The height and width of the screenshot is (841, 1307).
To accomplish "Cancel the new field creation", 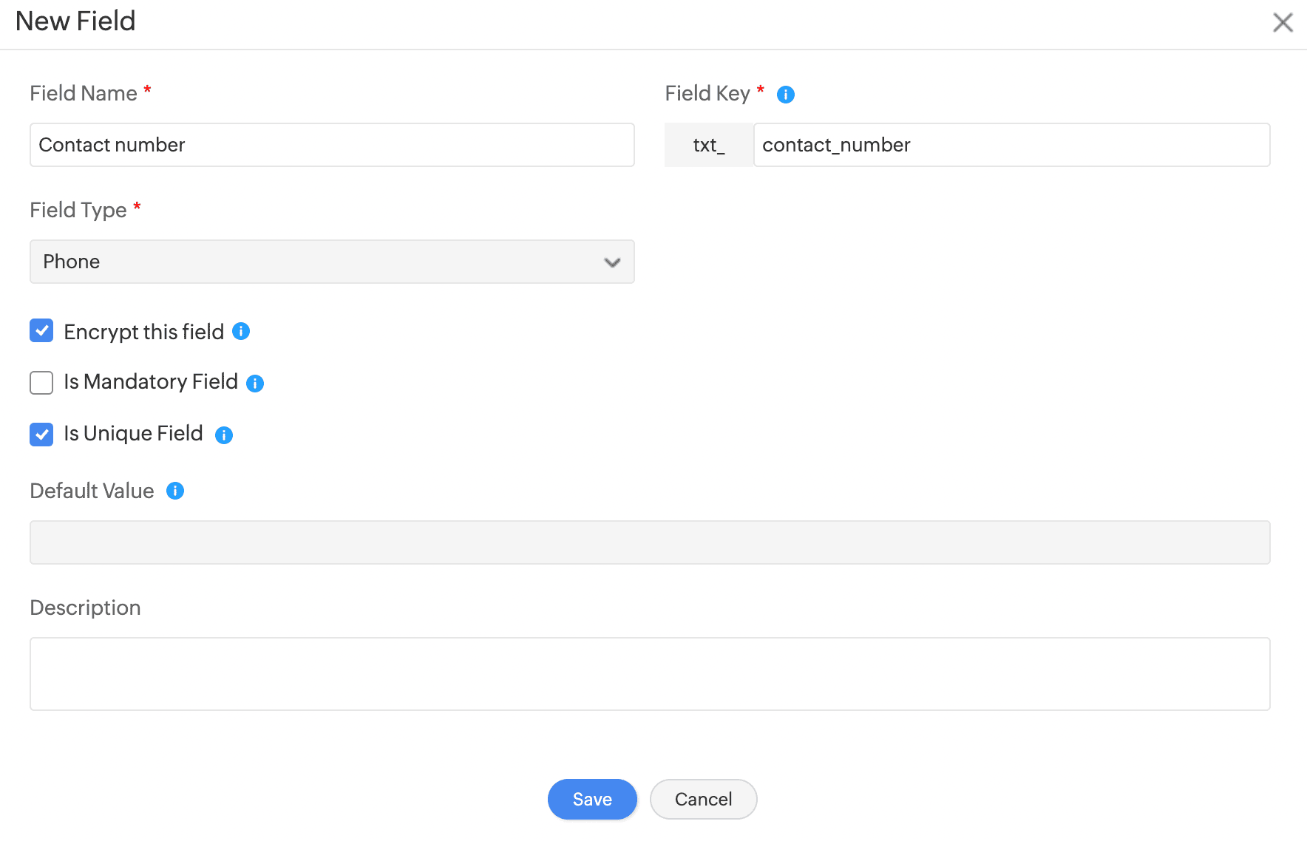I will click(703, 799).
